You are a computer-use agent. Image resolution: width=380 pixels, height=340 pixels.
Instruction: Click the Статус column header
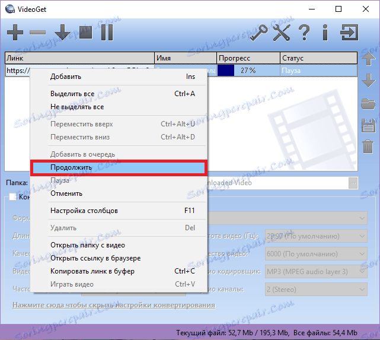[319, 58]
